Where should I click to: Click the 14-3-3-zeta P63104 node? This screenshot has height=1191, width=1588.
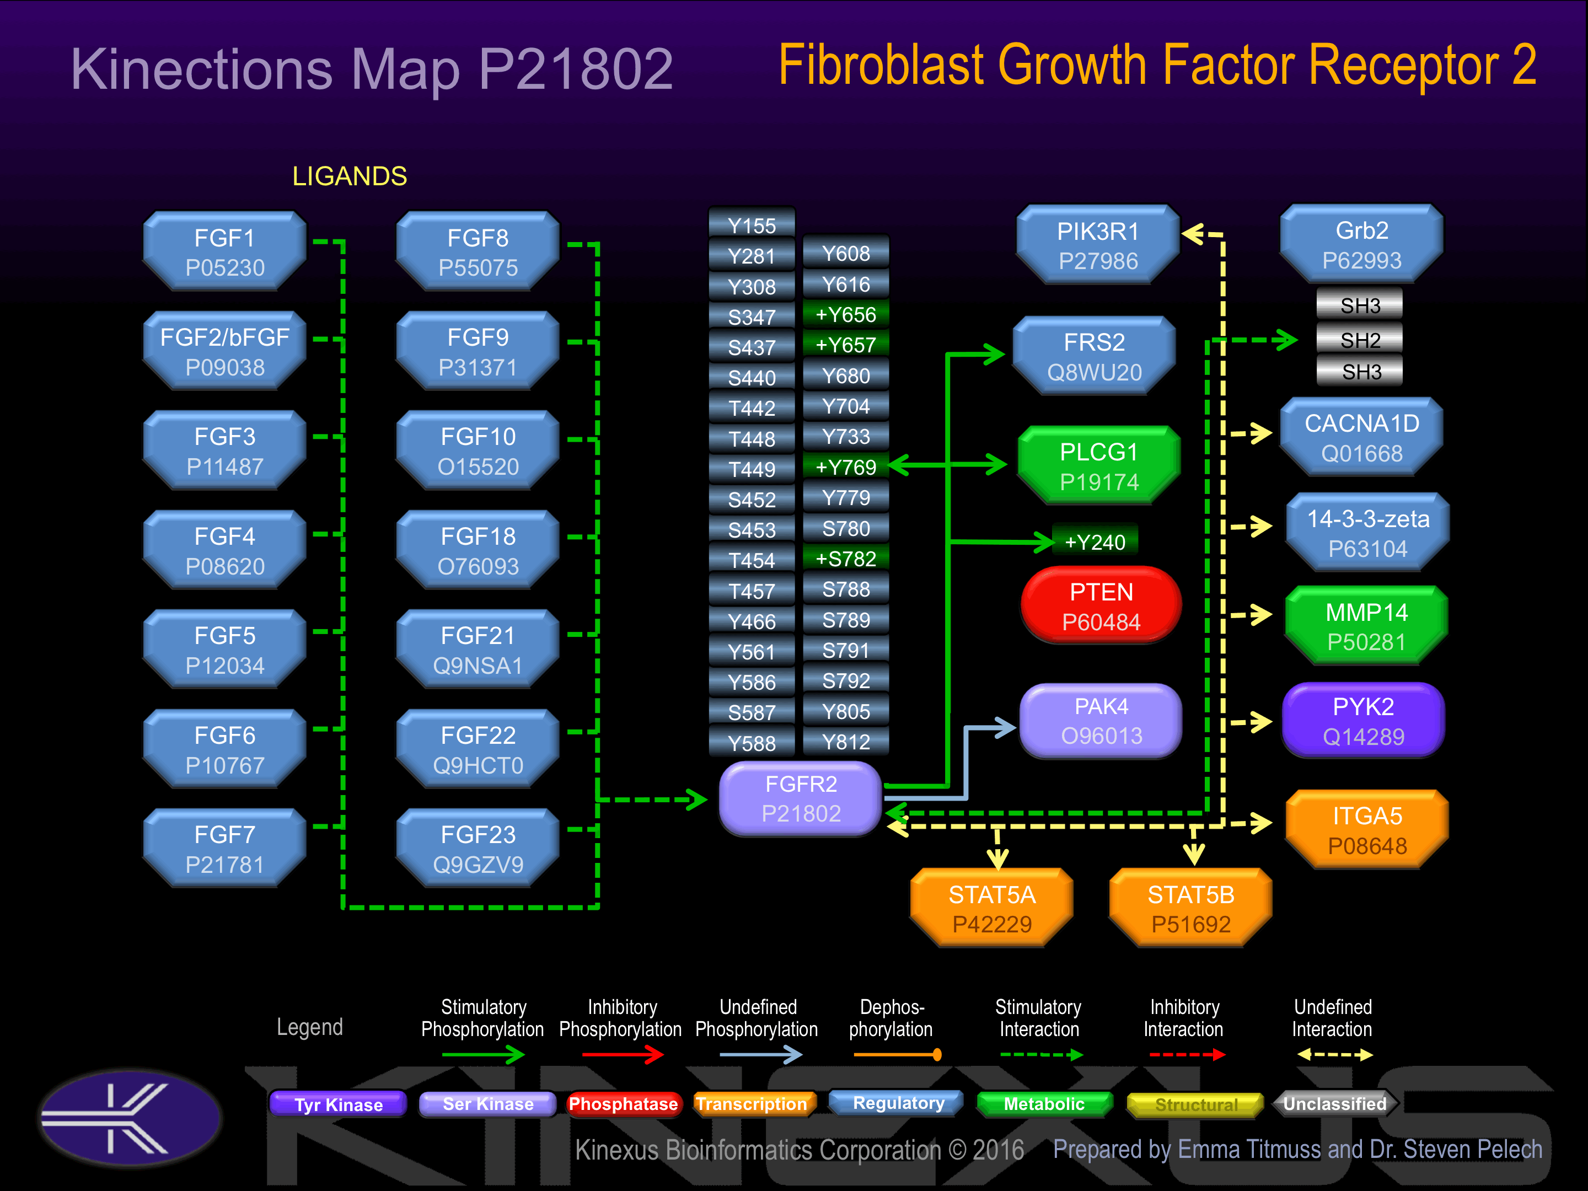(x=1367, y=533)
